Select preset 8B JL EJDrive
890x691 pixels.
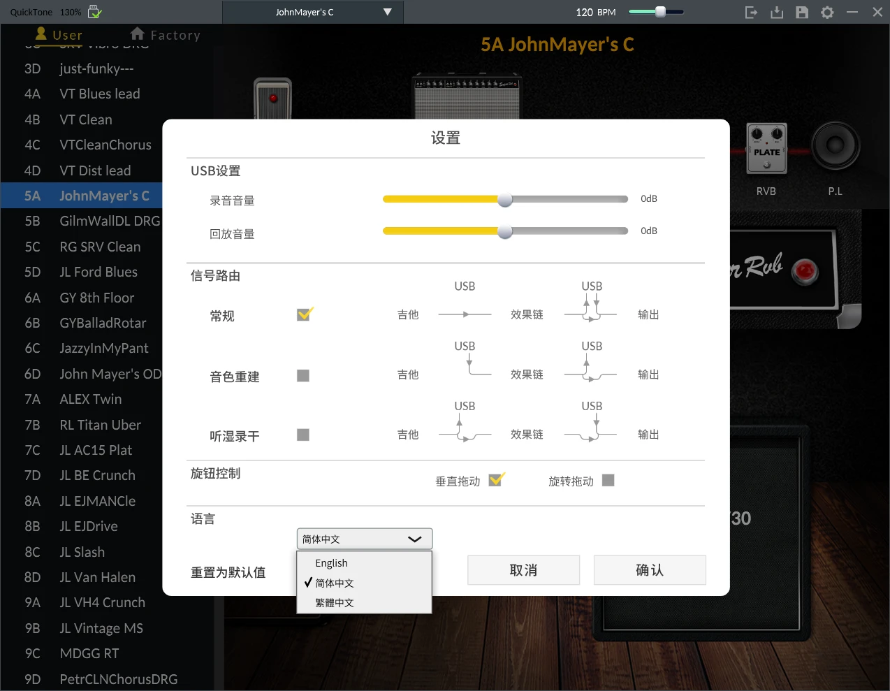click(x=82, y=526)
